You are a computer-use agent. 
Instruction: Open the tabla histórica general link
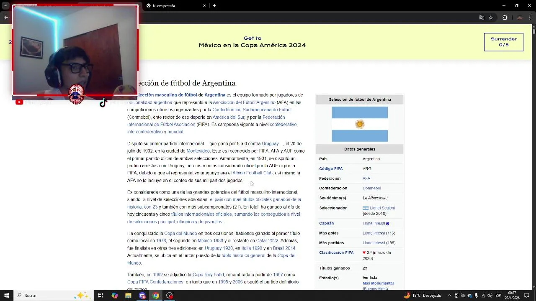coord(243,256)
